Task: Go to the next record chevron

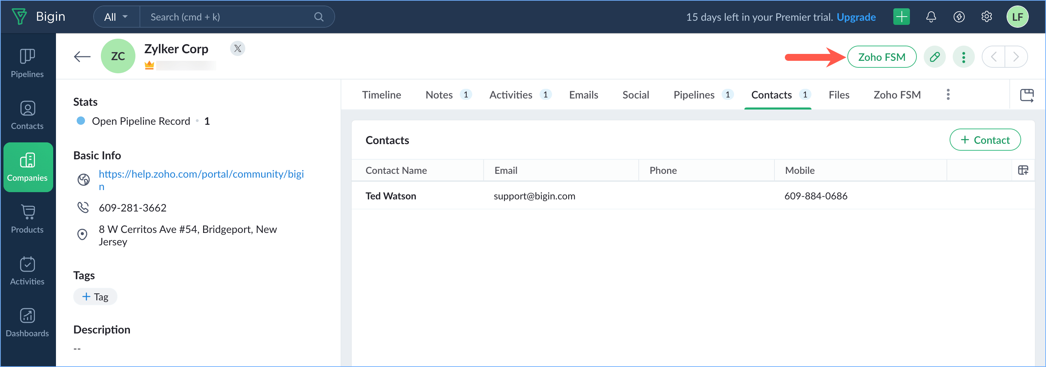Action: (1016, 56)
